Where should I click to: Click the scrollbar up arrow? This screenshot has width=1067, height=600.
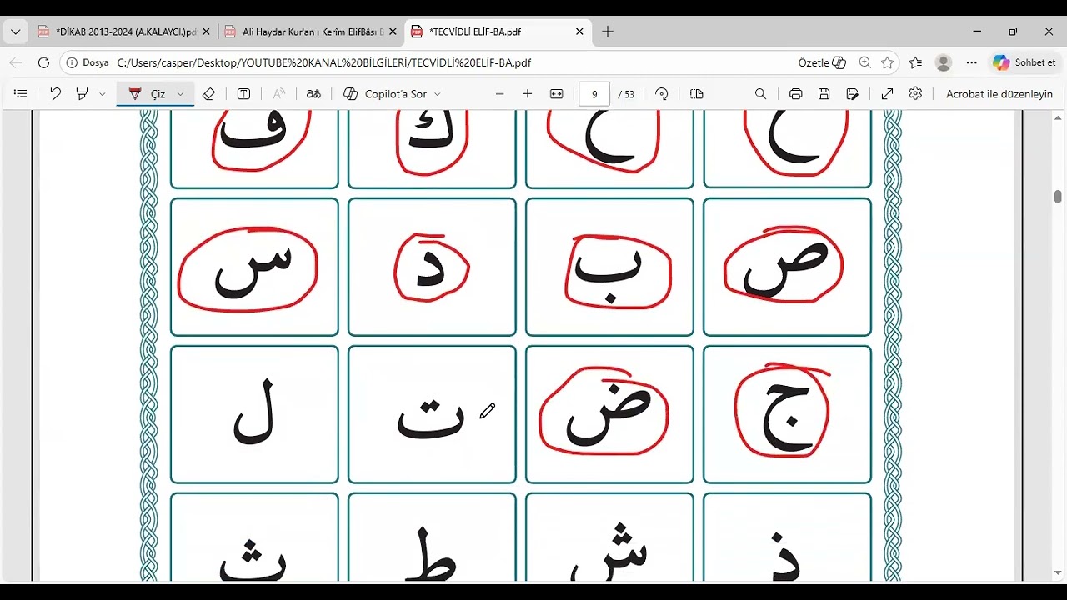1058,117
